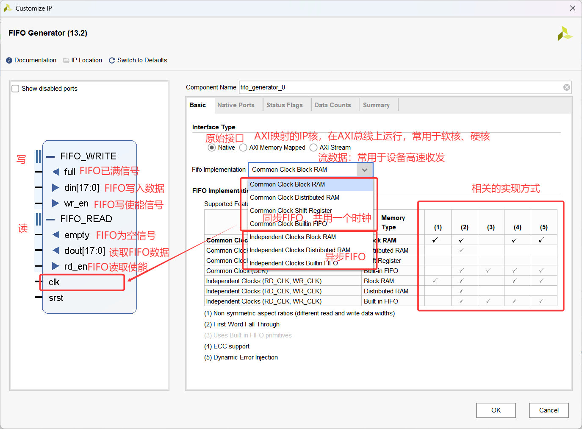Viewport: 582px width, 429px height.
Task: Click the IP Location folder icon
Action: pos(66,61)
